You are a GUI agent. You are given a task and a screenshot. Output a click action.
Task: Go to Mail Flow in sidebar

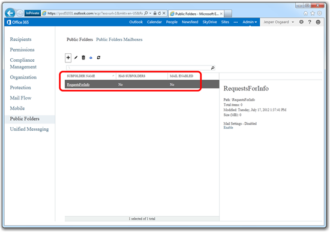coord(20,98)
